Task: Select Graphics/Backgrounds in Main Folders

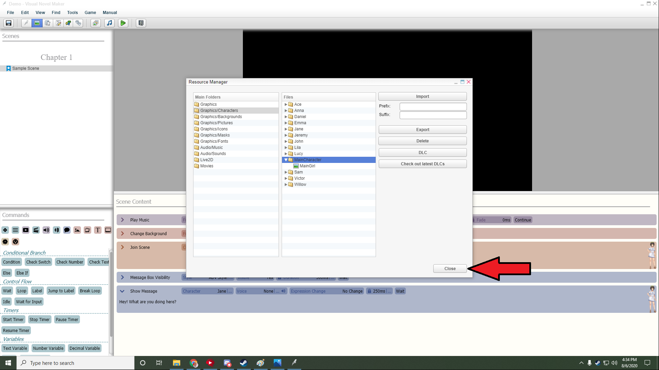Action: tap(221, 117)
